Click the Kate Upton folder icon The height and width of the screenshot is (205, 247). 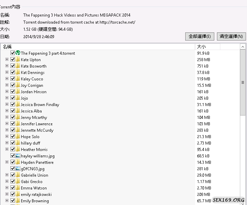(x=18, y=59)
